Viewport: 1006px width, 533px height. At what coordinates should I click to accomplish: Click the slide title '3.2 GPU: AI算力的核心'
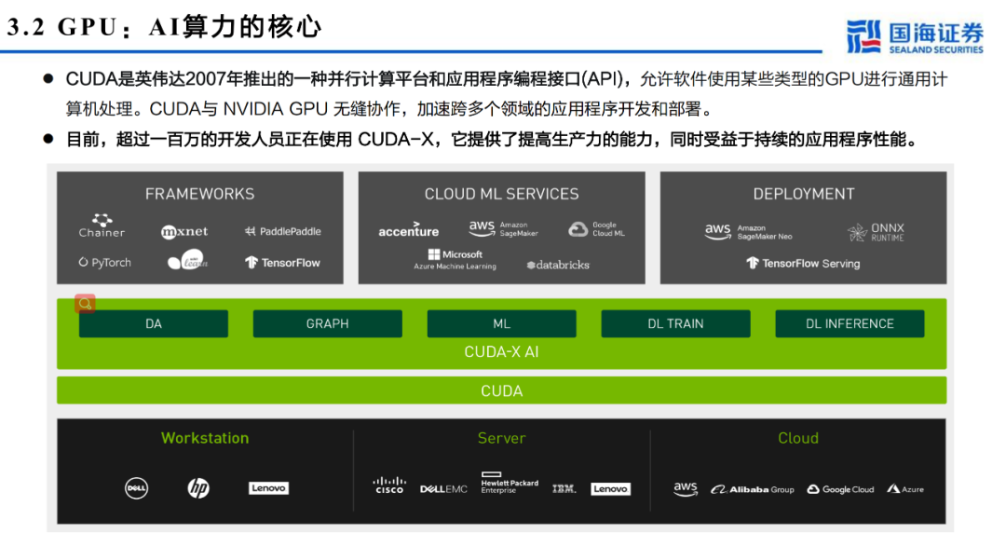tap(164, 27)
